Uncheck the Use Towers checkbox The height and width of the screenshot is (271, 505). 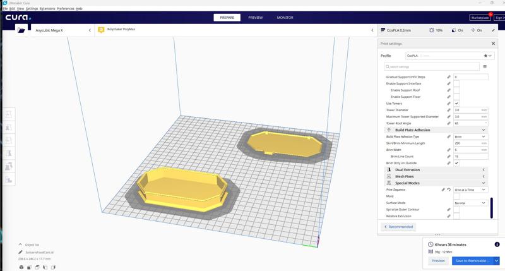pyautogui.click(x=456, y=104)
